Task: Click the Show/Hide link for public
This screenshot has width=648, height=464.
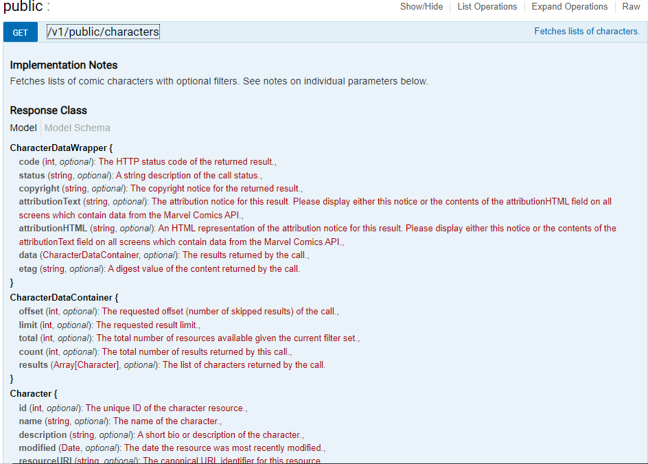Action: point(421,7)
